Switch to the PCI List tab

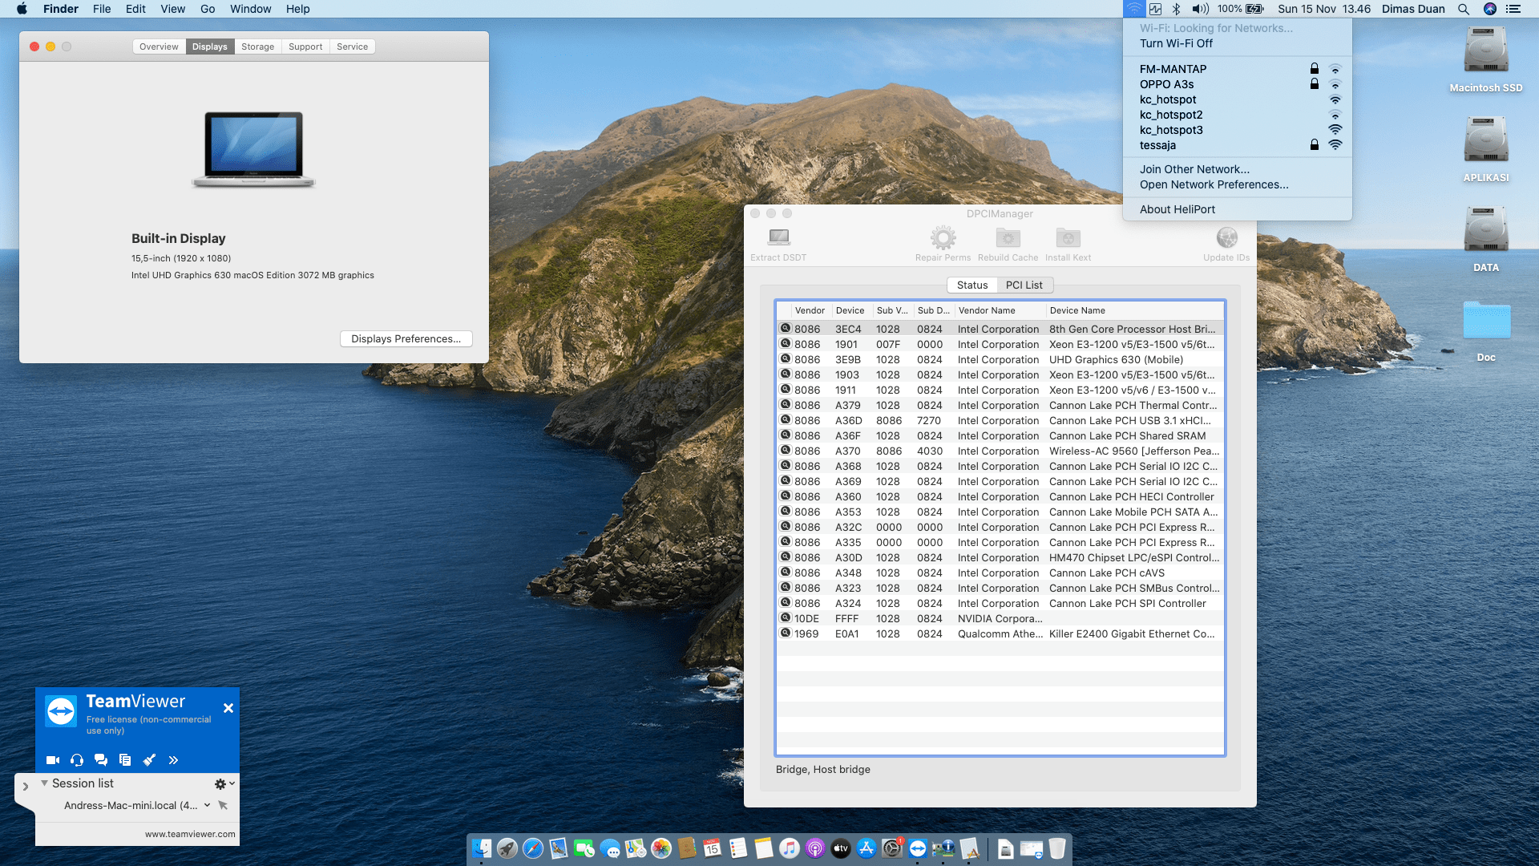point(1025,285)
